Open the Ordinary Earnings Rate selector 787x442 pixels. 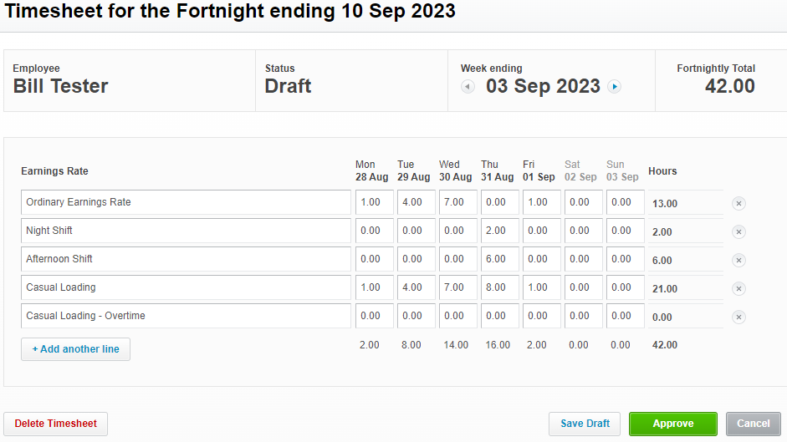coord(186,202)
